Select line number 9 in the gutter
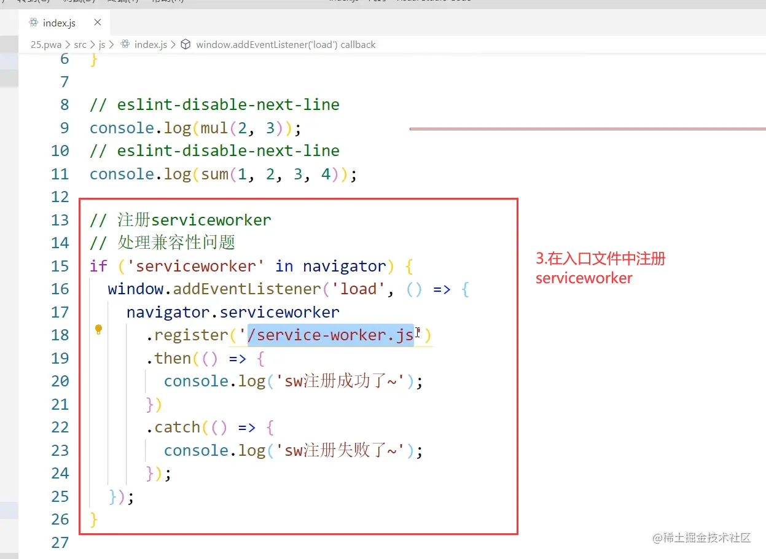766x559 pixels. 64,128
